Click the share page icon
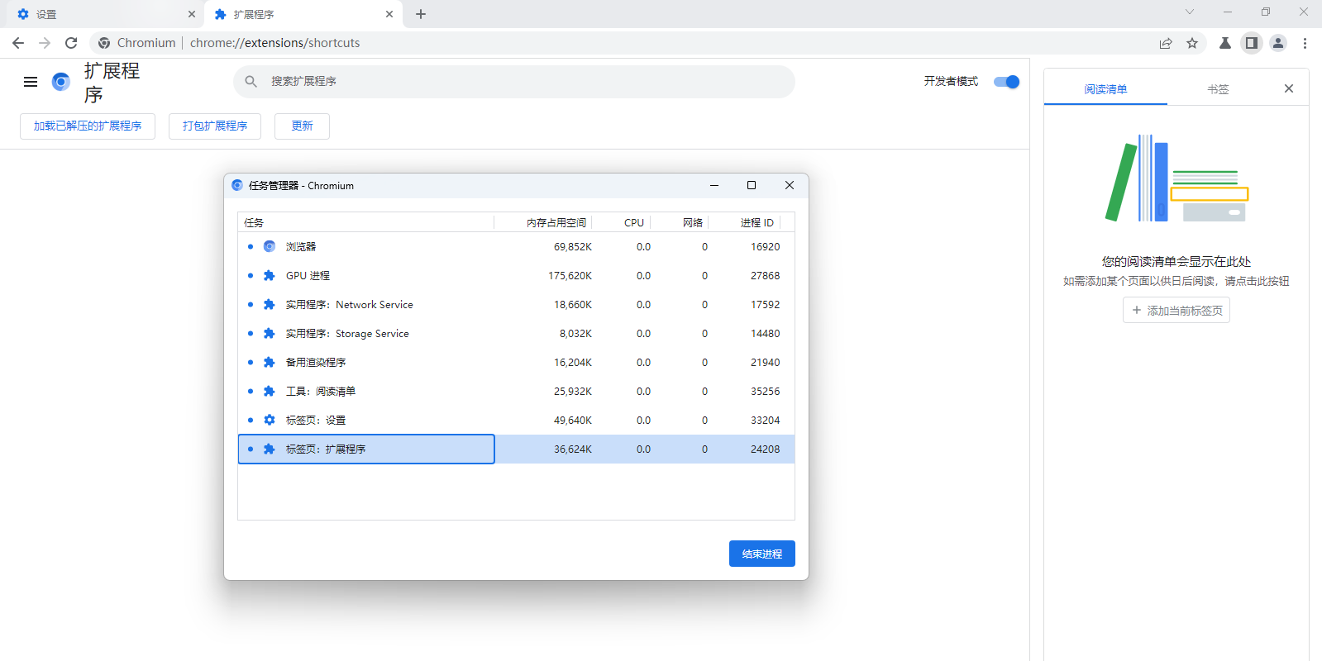Screen dimensions: 1322x661 click(1166, 43)
